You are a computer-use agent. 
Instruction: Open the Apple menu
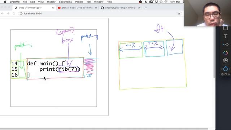click(5, 2)
